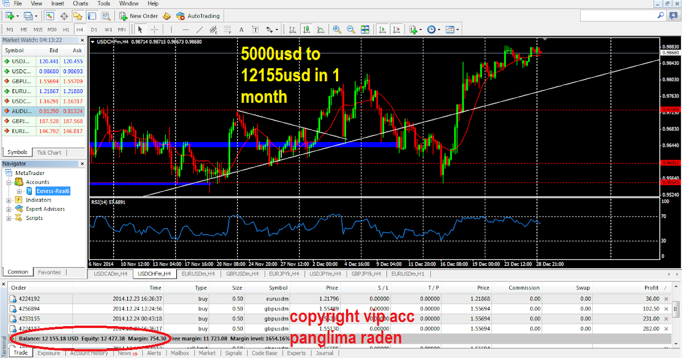Set timeframe to W1
The height and width of the screenshot is (358, 682).
coord(108,30)
